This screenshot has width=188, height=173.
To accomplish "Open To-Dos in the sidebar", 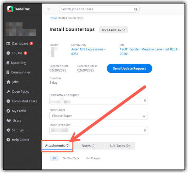I will tap(17, 53).
